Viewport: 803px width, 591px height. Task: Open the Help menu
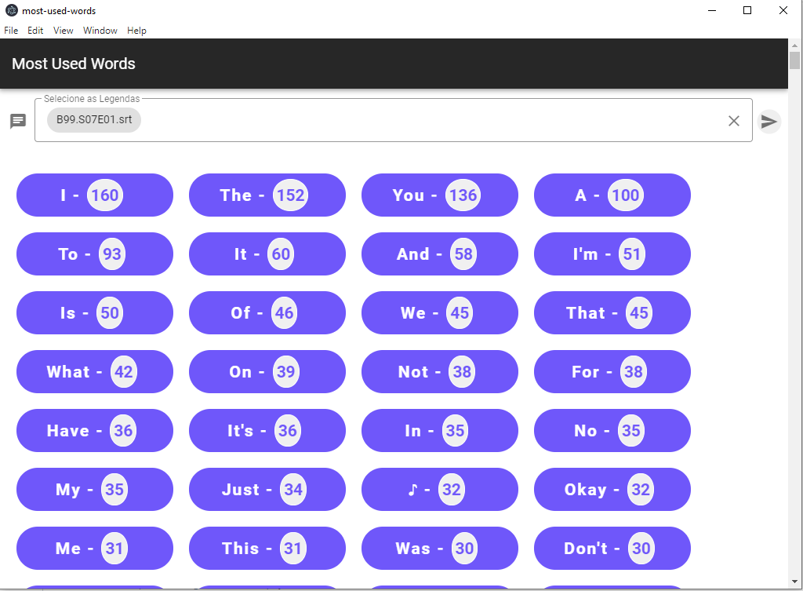[x=136, y=31]
